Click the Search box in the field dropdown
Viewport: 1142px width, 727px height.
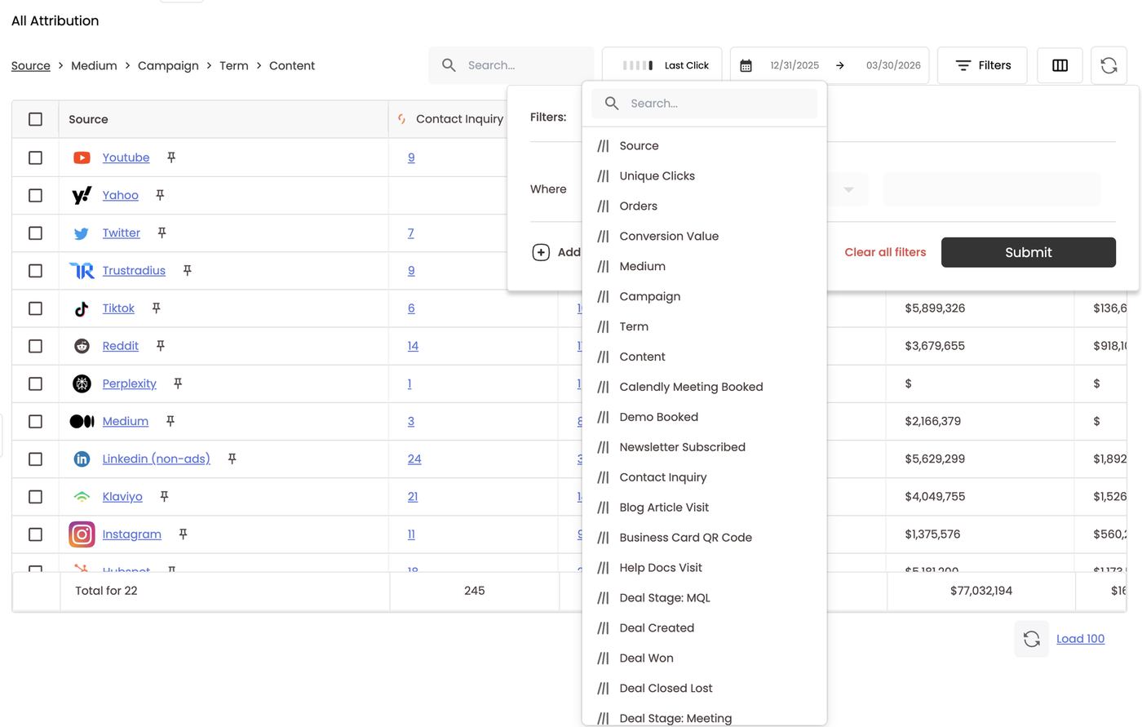tap(704, 104)
